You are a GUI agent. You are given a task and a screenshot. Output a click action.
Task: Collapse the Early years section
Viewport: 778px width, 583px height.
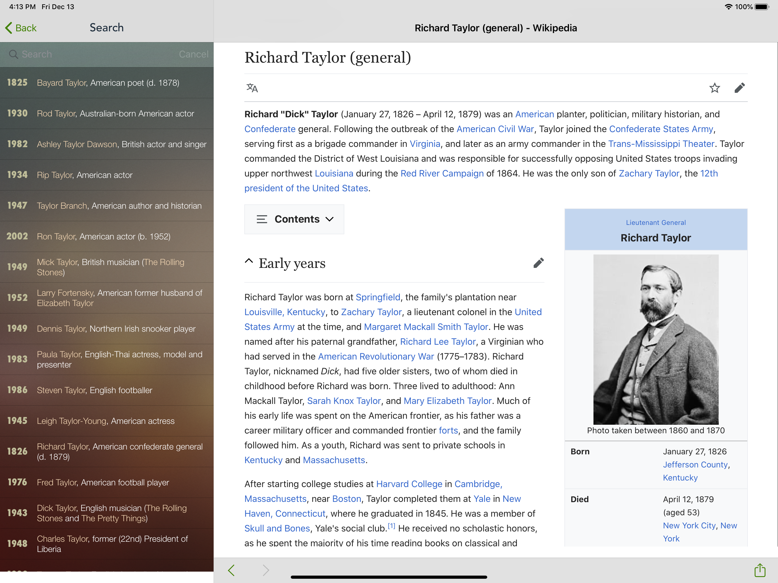point(249,261)
